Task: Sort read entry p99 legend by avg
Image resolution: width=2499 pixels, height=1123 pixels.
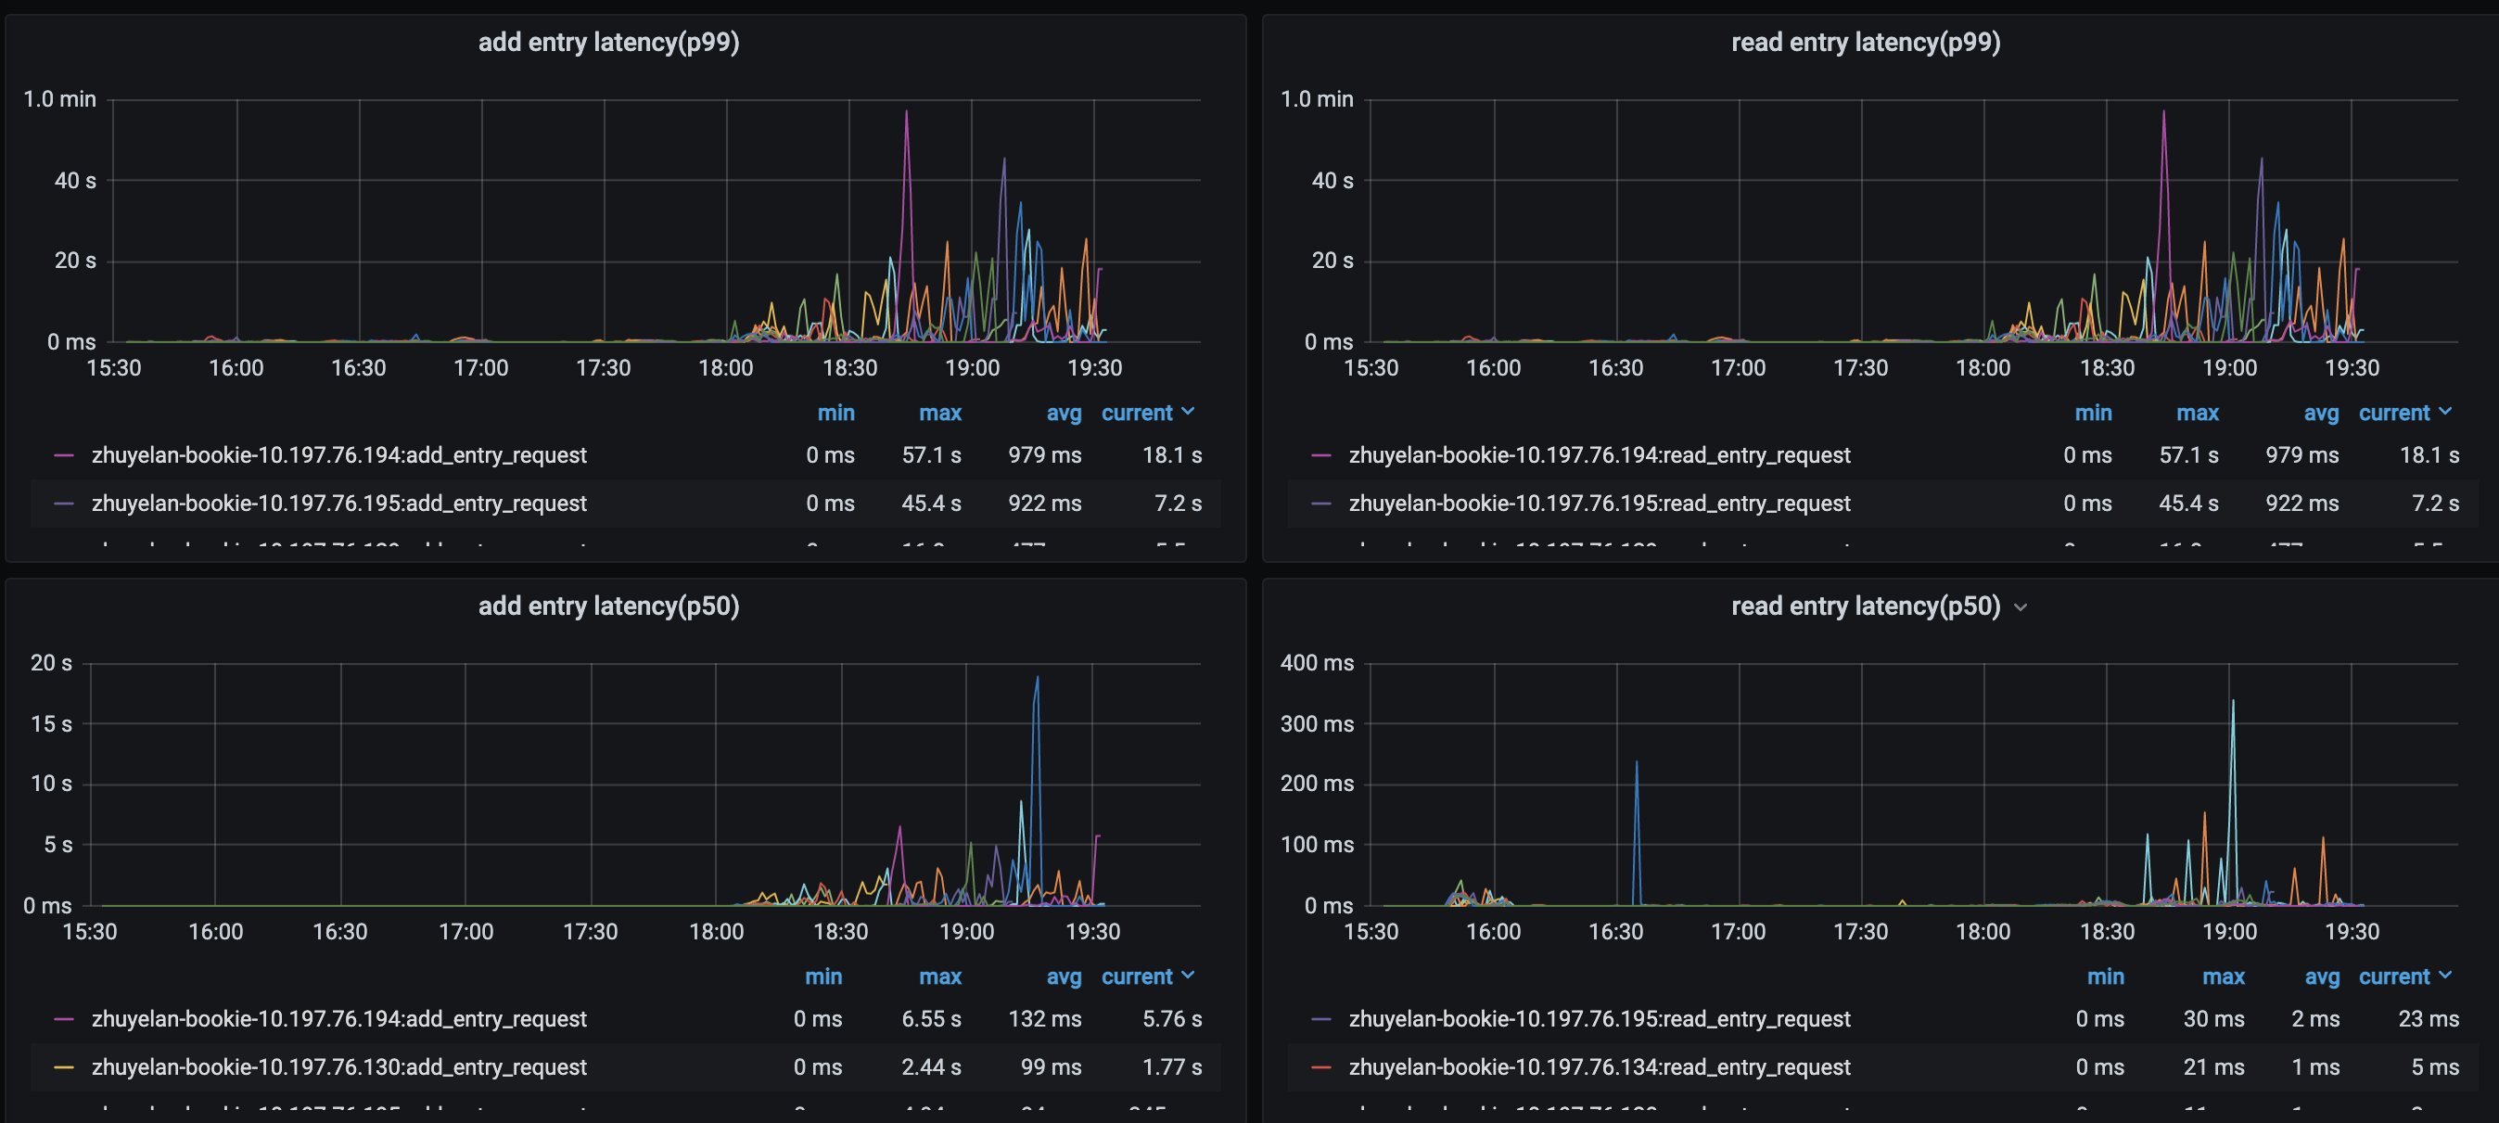Action: (2320, 413)
